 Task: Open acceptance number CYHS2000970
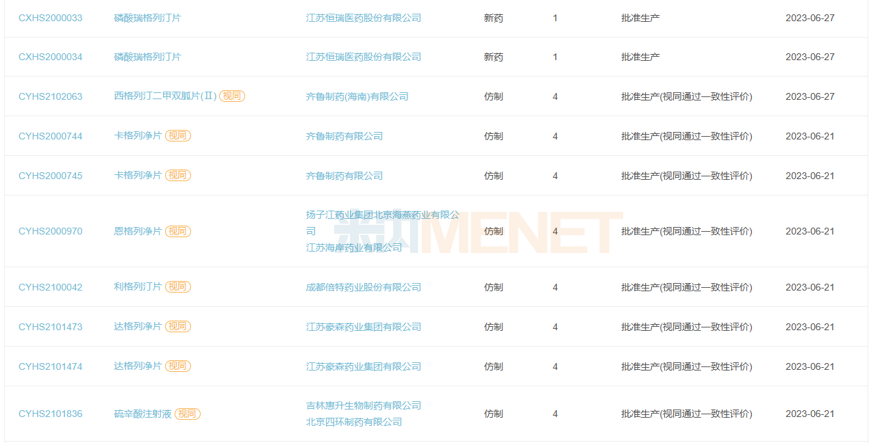50,231
